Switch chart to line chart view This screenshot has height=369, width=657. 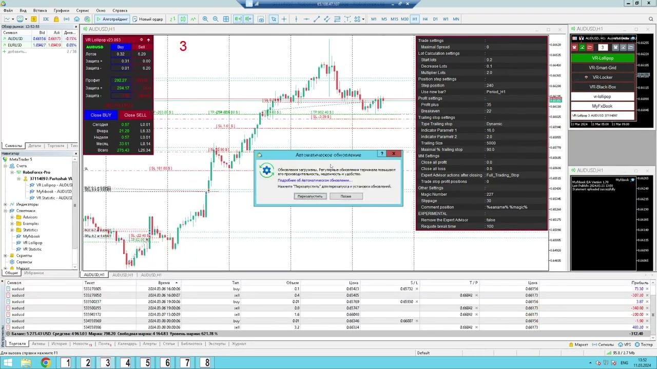coord(193,19)
